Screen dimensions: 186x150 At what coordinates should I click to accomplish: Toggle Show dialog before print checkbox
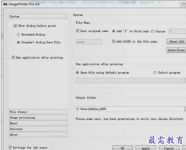coord(15,26)
